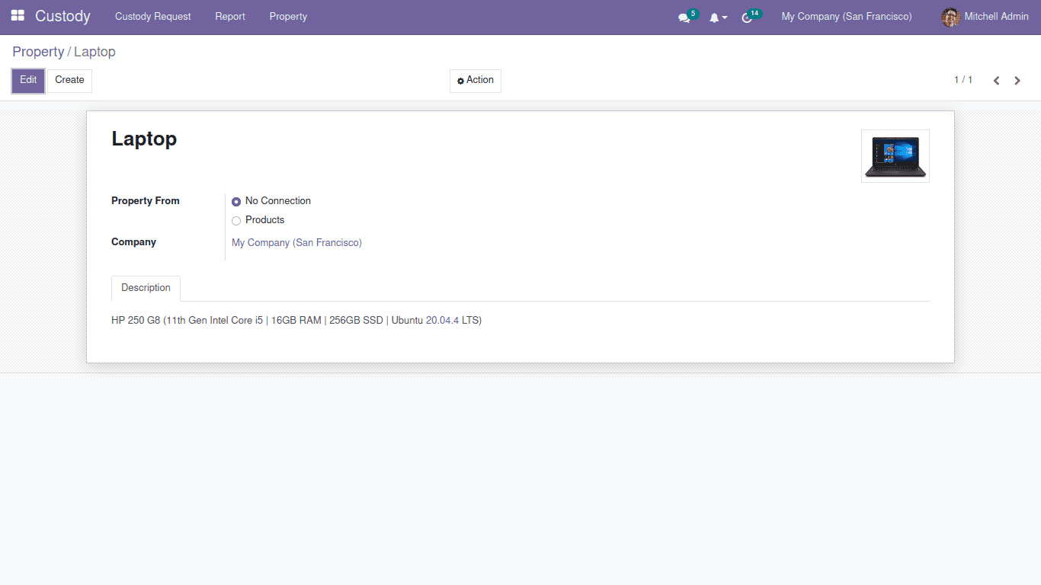The image size is (1041, 585).
Task: Open the apps menu grid icon
Action: pos(17,15)
